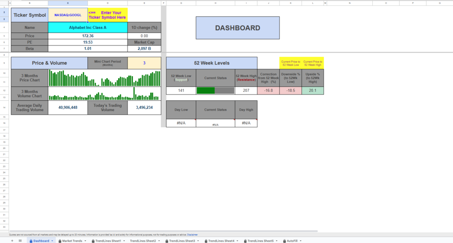Select the NASDAQ:GOOGL ticker input cell
The width and height of the screenshot is (453, 243).
(x=68, y=15)
